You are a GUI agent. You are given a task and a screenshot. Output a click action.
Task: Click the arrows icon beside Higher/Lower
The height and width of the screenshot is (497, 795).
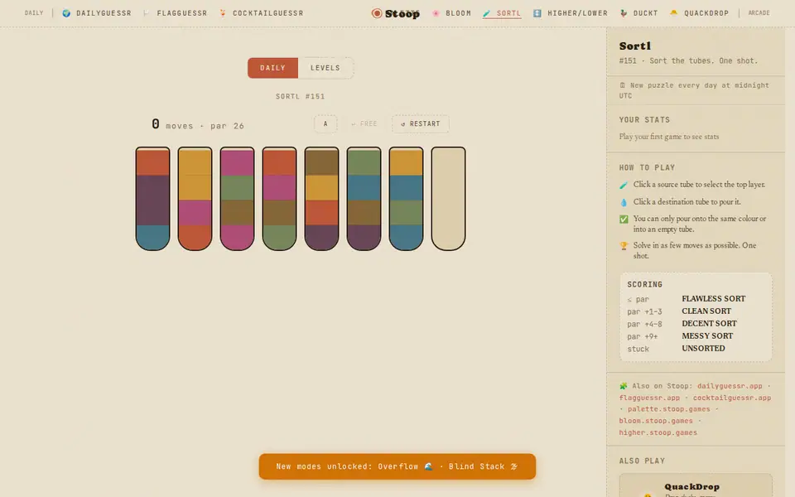[537, 13]
